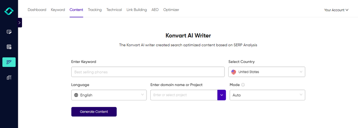This screenshot has width=358, height=128.
Task: Open the Technical tab
Action: click(114, 10)
